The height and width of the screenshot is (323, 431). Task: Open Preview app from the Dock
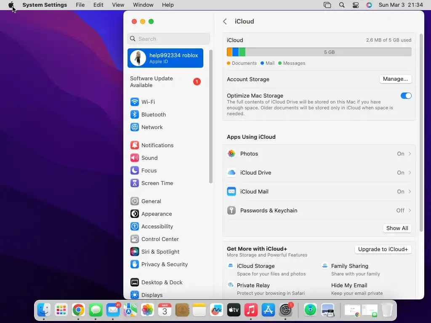tap(327, 310)
